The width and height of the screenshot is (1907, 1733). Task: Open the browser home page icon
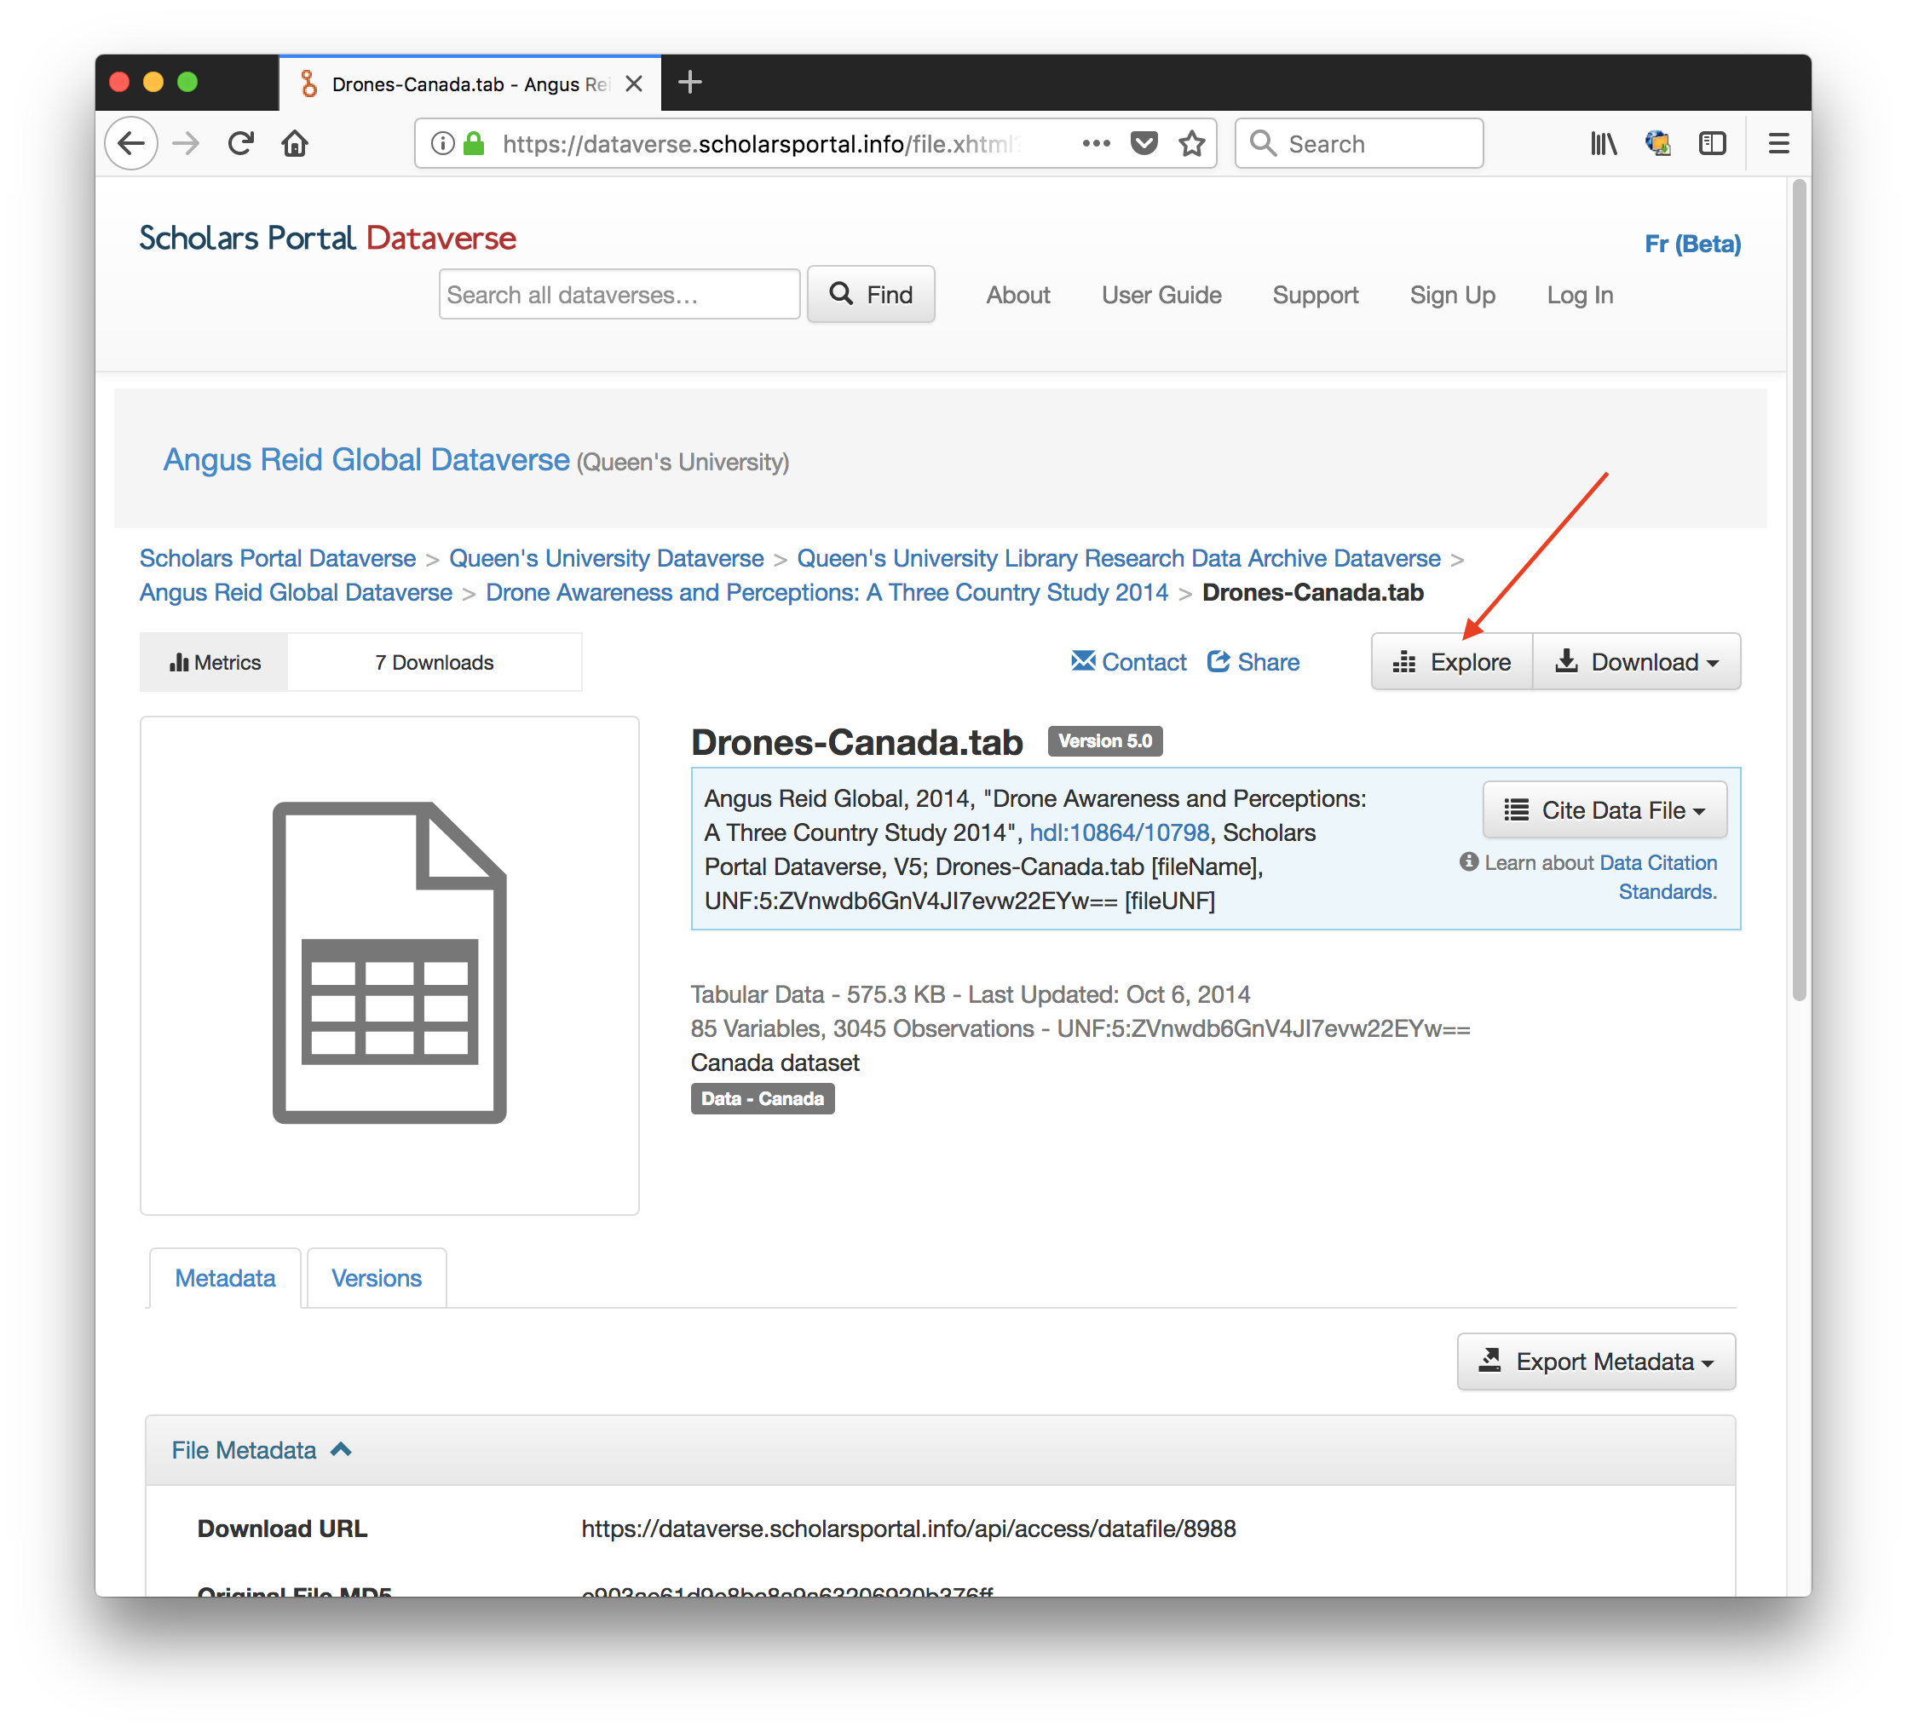295,144
